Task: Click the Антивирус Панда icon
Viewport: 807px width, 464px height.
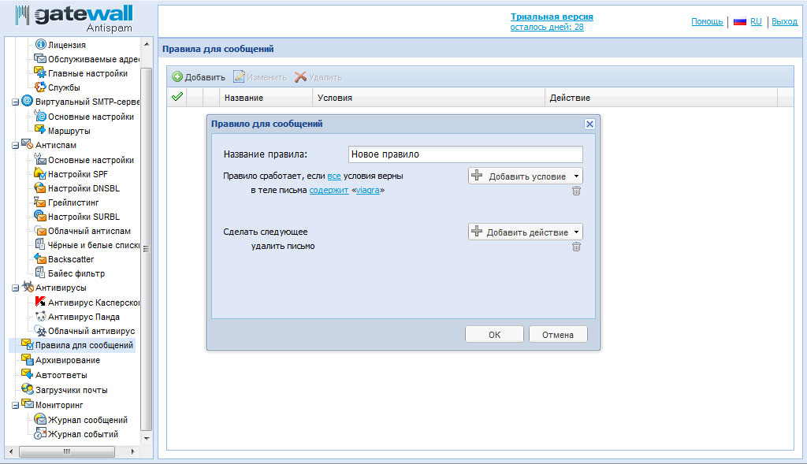Action: coord(40,317)
